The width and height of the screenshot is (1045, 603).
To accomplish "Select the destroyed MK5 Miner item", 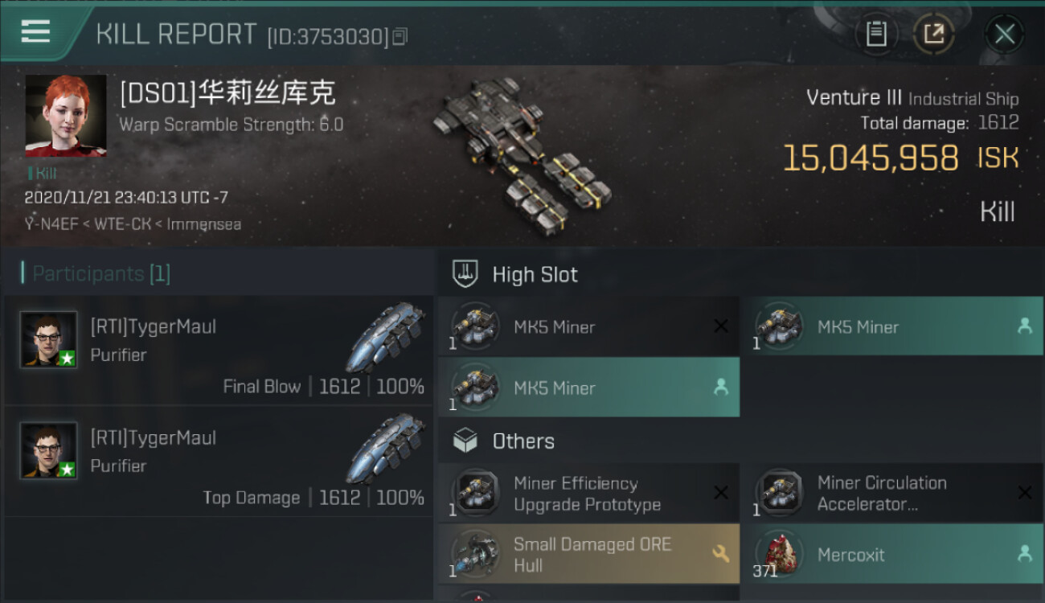I will pyautogui.click(x=588, y=326).
